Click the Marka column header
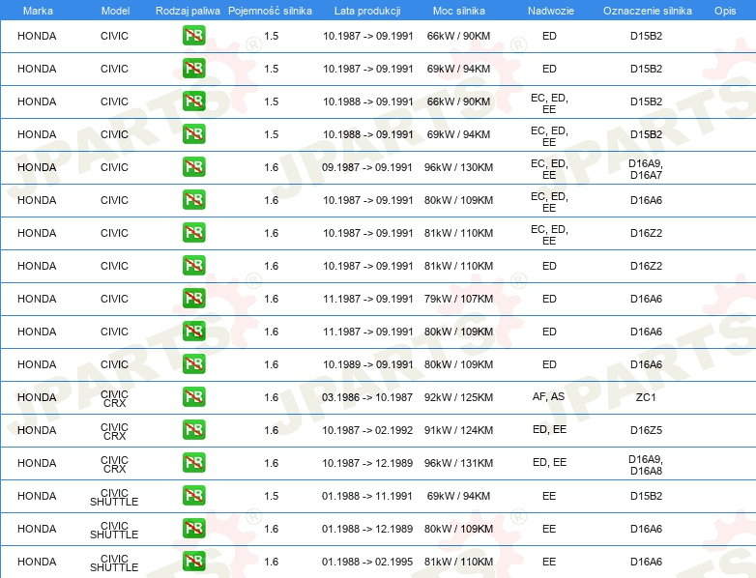This screenshot has width=756, height=578. (38, 11)
